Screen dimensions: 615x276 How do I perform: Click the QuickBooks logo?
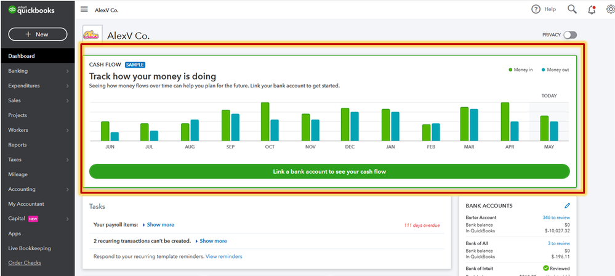pyautogui.click(x=31, y=10)
